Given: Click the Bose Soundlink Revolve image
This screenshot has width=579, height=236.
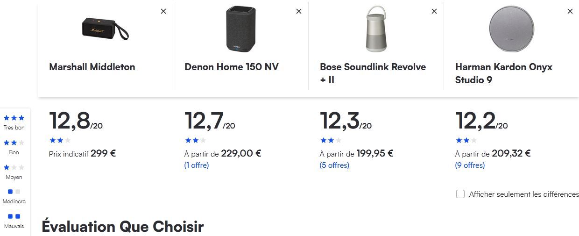Looking at the screenshot, I should [376, 29].
